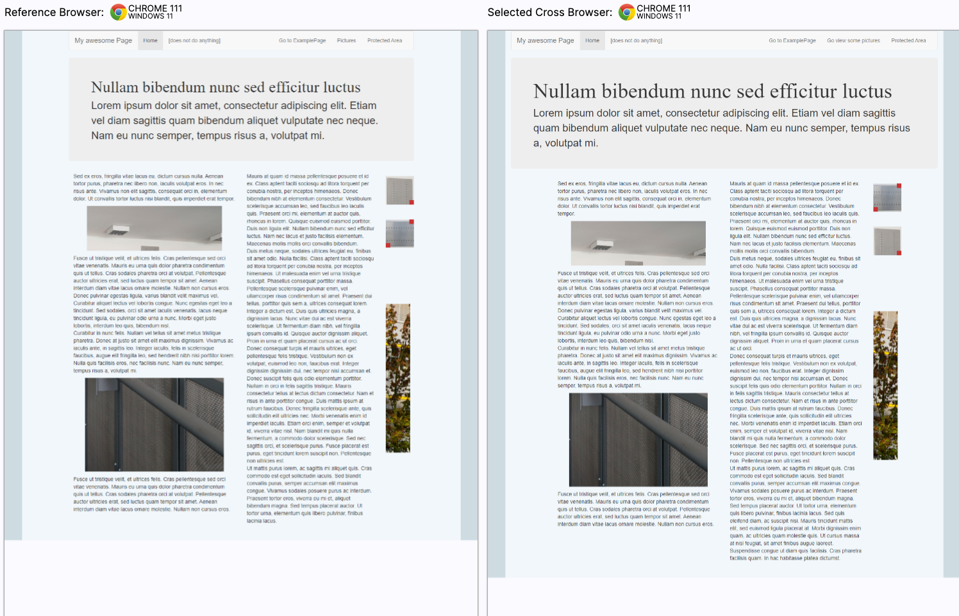Click the ceiling vent image in reference page

(x=154, y=228)
